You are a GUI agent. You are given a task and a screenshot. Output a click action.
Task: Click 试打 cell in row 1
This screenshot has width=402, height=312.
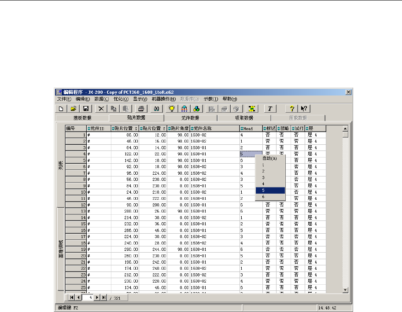pyautogui.click(x=298, y=135)
